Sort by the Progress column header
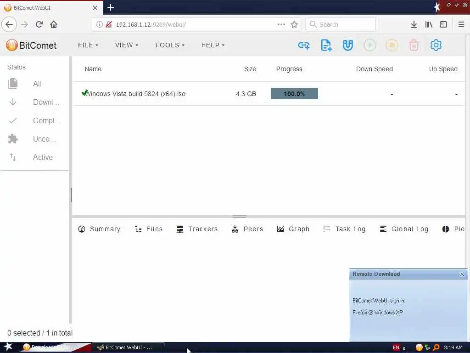This screenshot has width=470, height=353. (x=289, y=69)
